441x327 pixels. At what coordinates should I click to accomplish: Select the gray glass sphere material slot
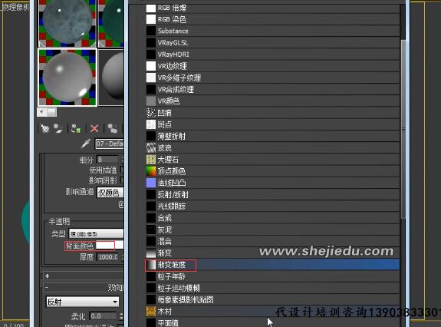pyautogui.click(x=67, y=78)
